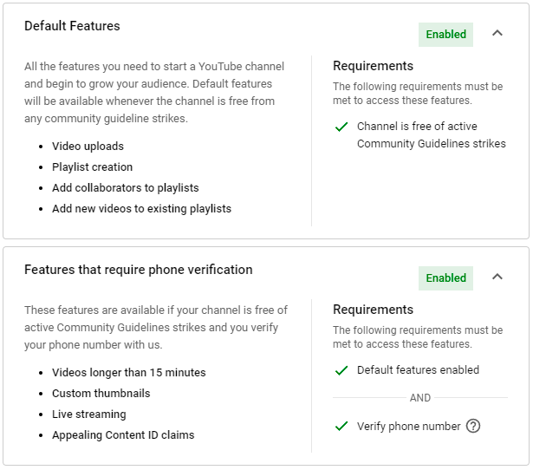Click the checkmark next to Verify phone number
Image resolution: width=533 pixels, height=470 pixels.
click(341, 426)
